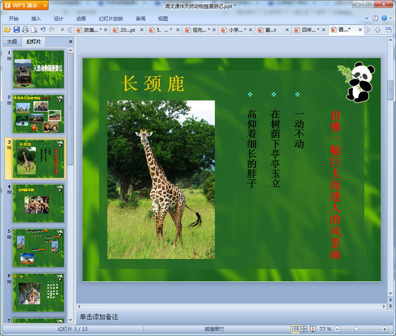
Task: Click the thumbnail pane scroll down arrow
Action: coord(70,320)
